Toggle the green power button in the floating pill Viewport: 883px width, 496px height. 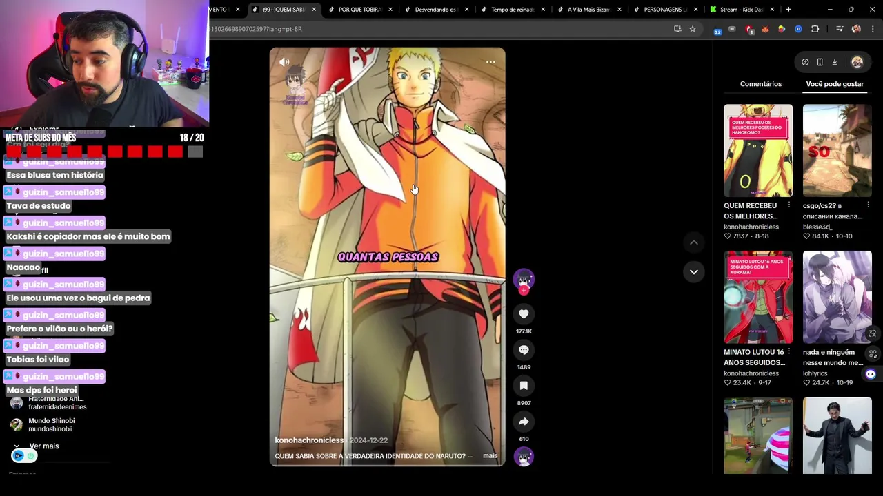(x=30, y=455)
